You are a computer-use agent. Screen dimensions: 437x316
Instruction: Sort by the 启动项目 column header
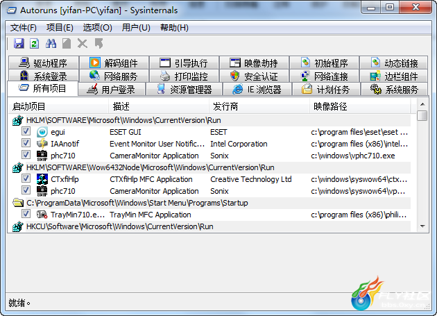coord(58,106)
